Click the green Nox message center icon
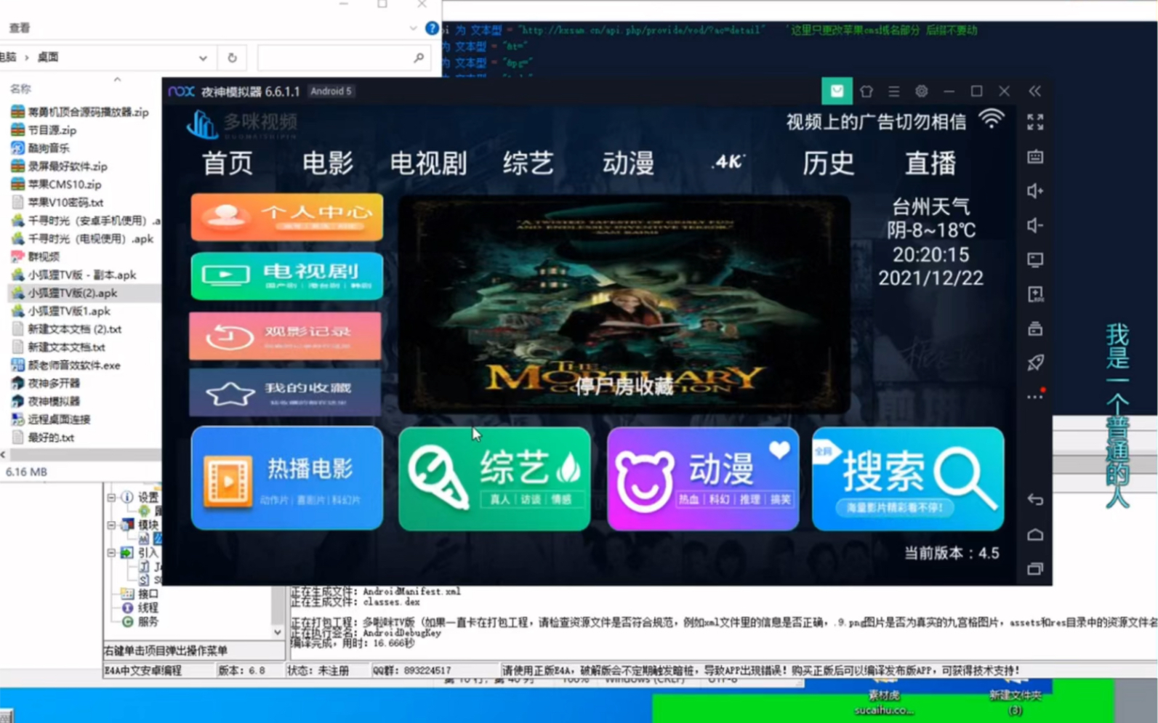Image resolution: width=1158 pixels, height=723 pixels. pyautogui.click(x=837, y=91)
